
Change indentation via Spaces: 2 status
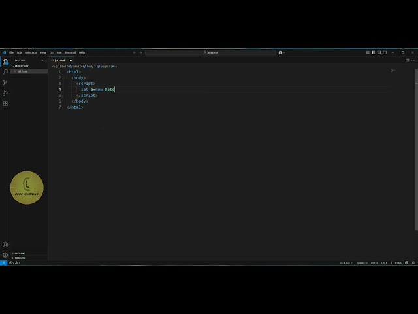point(362,263)
